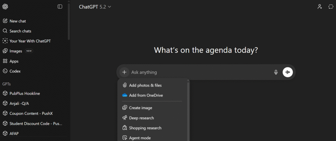Choose Add from OneDrive
Screen dimensions: 336x141
[146, 95]
